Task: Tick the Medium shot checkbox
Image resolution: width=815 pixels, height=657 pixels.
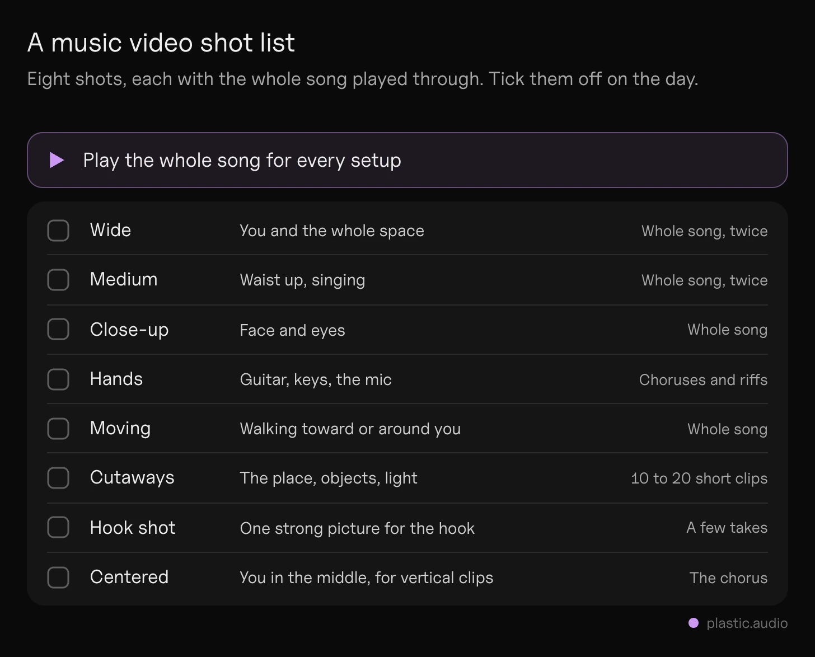Action: pyautogui.click(x=58, y=280)
